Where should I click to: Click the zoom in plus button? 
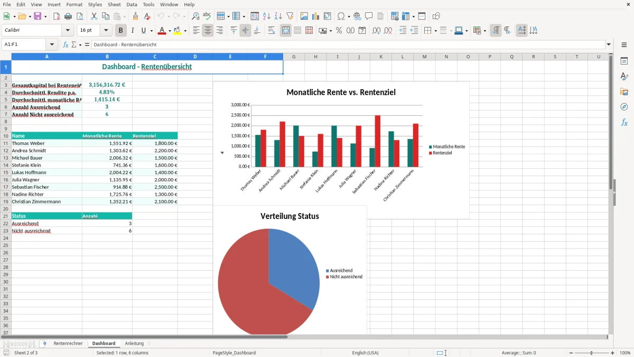coord(613,353)
